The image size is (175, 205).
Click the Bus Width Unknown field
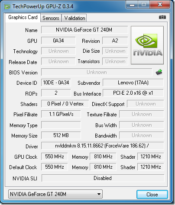coord(142,125)
